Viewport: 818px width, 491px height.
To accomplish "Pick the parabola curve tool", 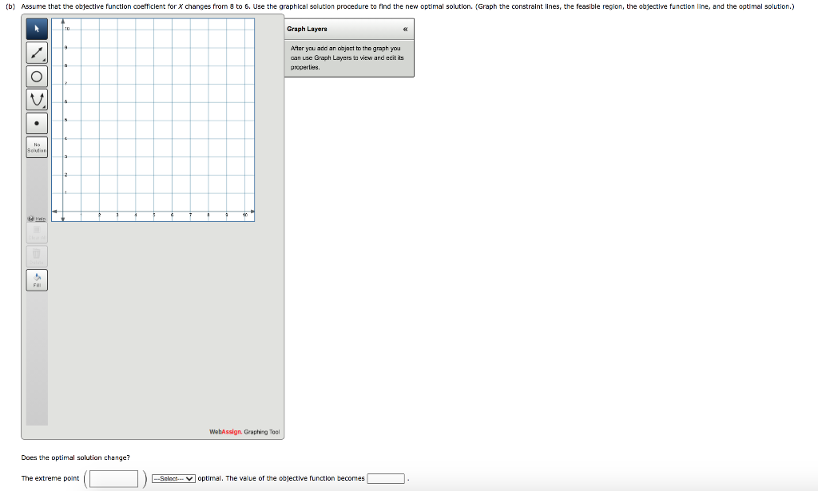I will tap(36, 100).
